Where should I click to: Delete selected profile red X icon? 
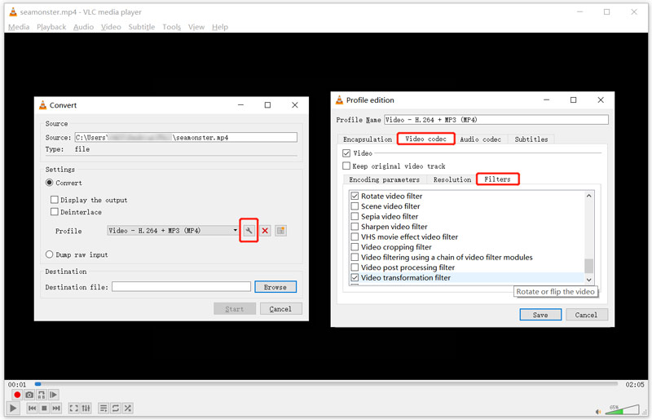coord(265,230)
